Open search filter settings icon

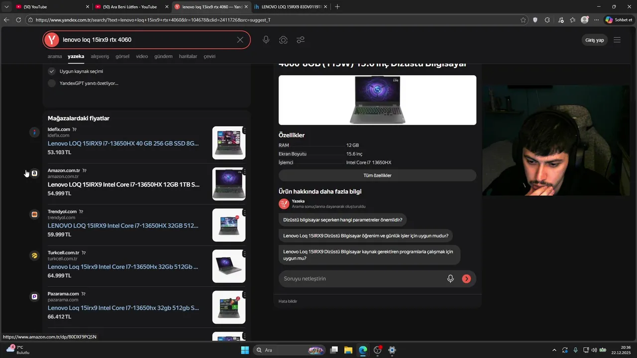(301, 40)
